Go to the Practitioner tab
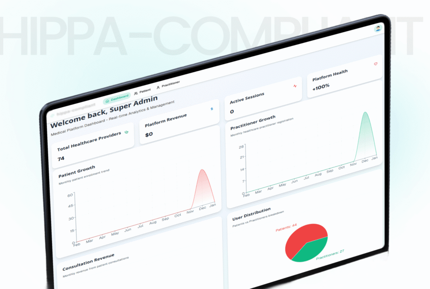This screenshot has width=430, height=289. [168, 85]
